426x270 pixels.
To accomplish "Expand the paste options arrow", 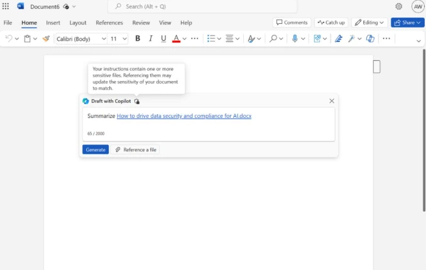I will [x=35, y=39].
